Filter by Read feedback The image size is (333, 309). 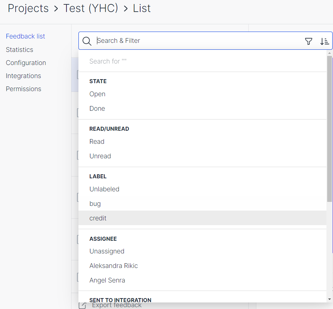click(x=202, y=142)
